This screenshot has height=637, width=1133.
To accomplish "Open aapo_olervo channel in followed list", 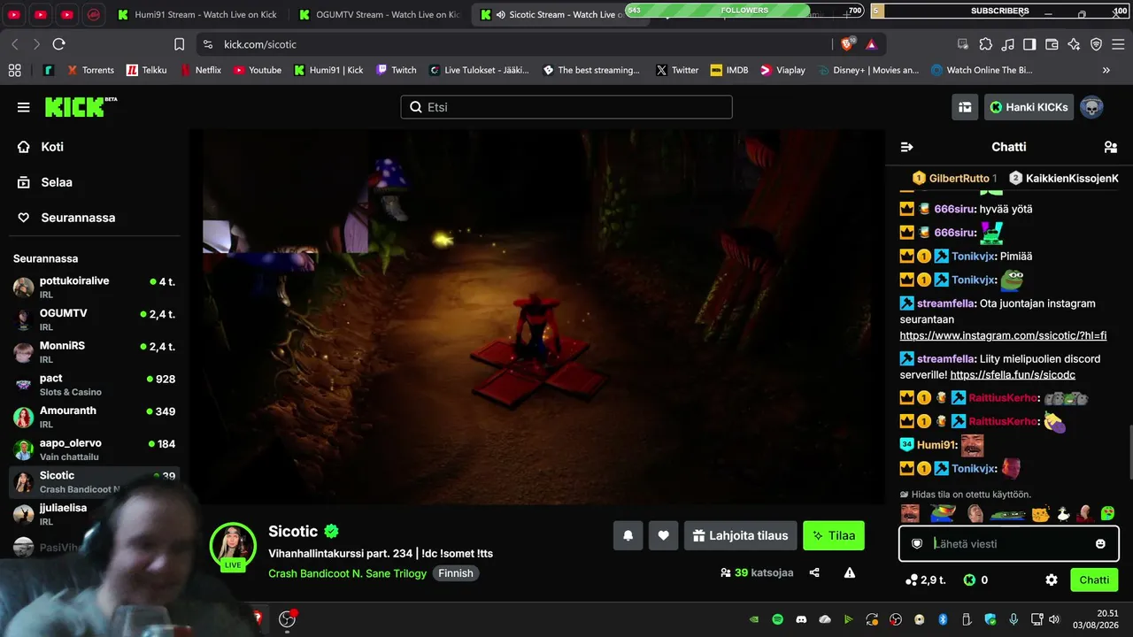I will tap(95, 449).
